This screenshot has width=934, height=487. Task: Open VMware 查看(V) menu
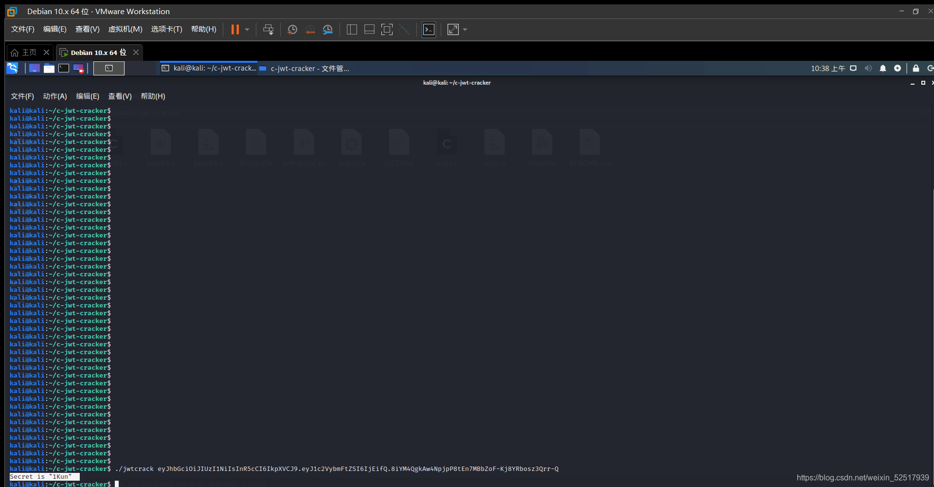tap(88, 29)
